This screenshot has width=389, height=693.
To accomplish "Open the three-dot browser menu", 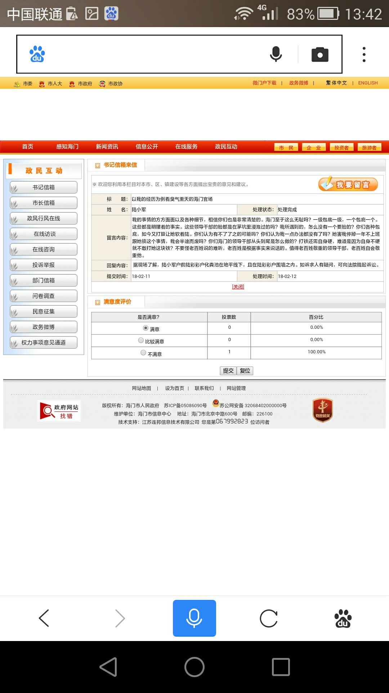I will coord(364,55).
